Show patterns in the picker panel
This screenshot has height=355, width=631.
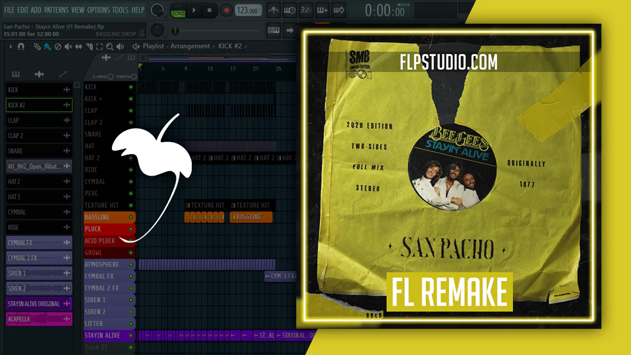16,74
